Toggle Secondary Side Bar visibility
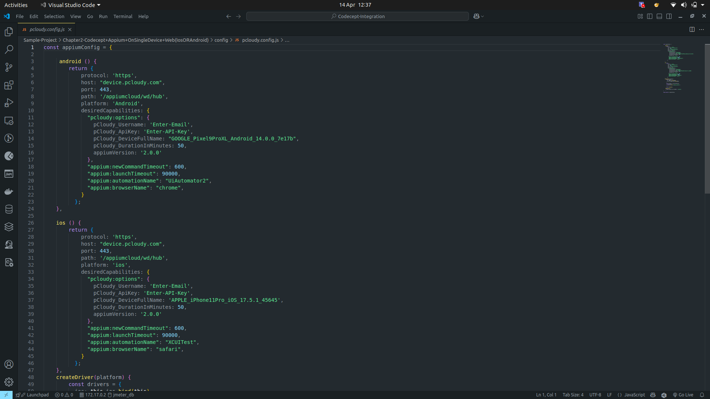 (669, 16)
